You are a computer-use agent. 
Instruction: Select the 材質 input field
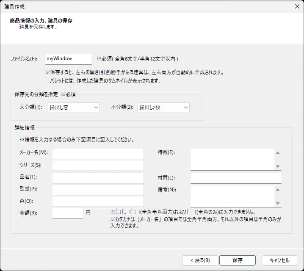236,178
